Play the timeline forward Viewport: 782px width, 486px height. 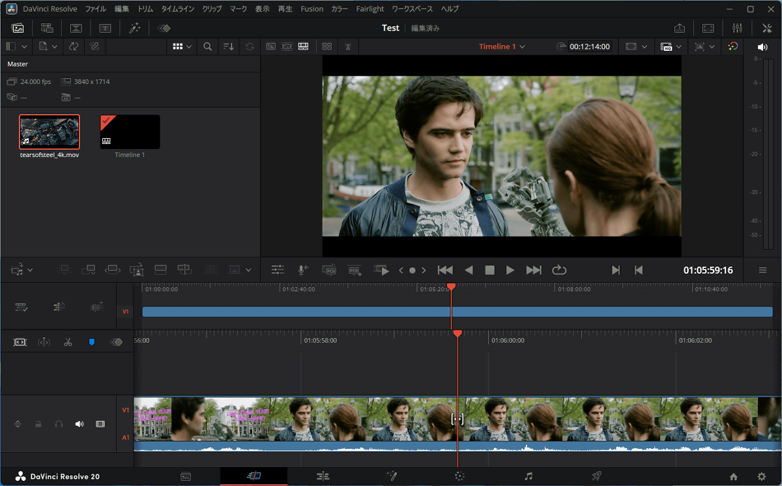(x=510, y=270)
